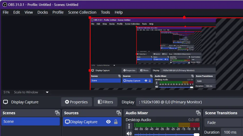Toggle the lock on Display Capture source
The width and height of the screenshot is (243, 136).
[x=116, y=122]
